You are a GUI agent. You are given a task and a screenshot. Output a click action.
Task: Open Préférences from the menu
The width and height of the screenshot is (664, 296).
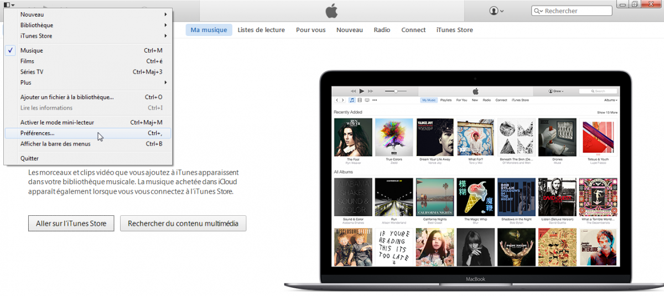click(88, 133)
